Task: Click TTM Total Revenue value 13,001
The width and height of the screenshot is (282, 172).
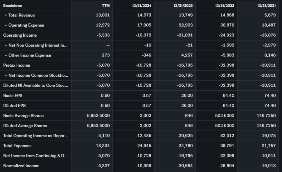Action: [x=102, y=15]
